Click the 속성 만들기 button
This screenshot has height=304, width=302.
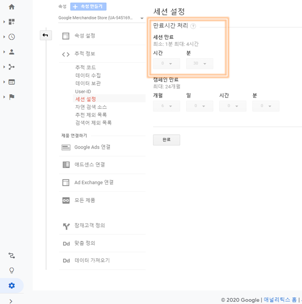(88, 7)
